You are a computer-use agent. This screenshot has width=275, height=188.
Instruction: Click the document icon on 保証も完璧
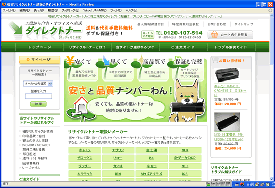[178, 60]
